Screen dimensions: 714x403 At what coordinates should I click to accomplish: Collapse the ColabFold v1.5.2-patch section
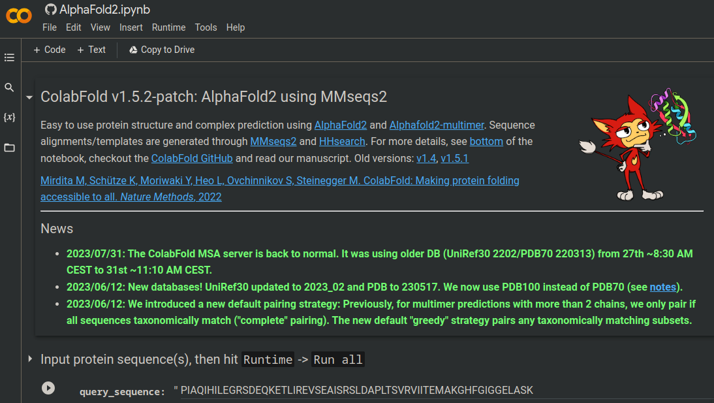[x=29, y=97]
